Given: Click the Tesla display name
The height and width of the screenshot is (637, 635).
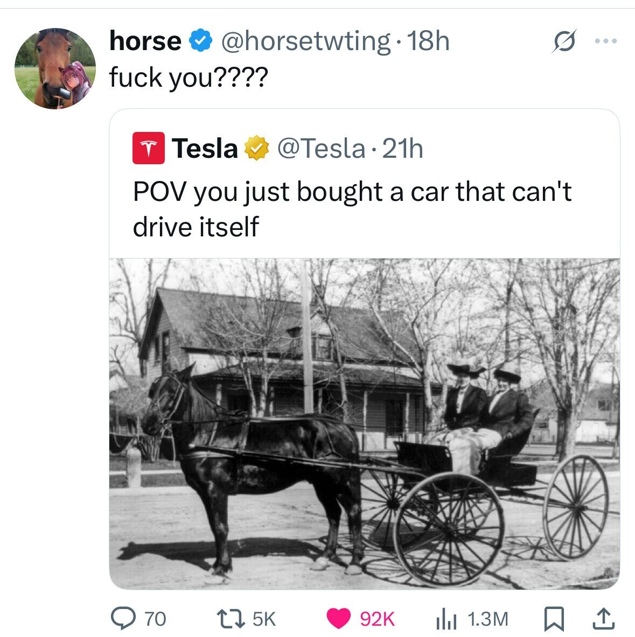Looking at the screenshot, I should (205, 149).
